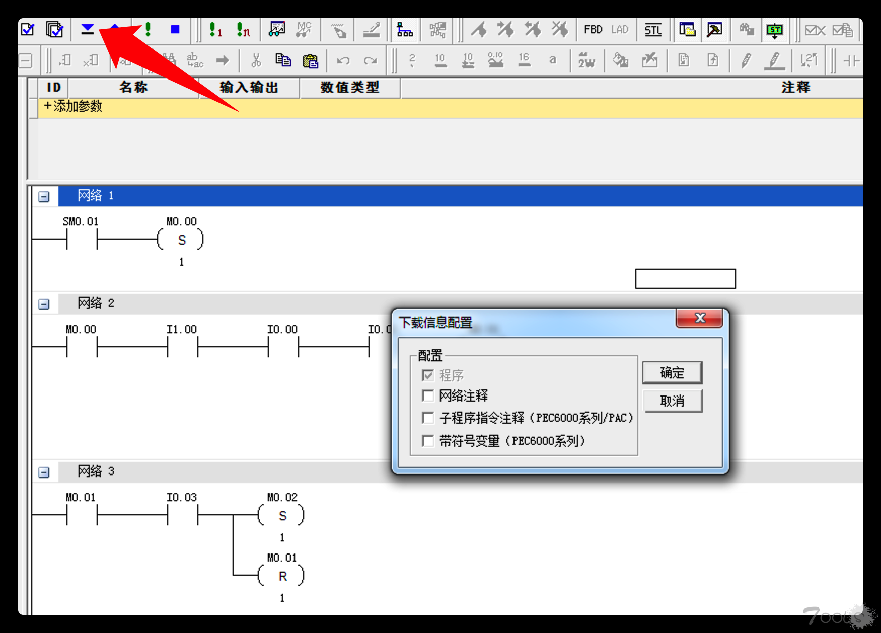This screenshot has width=881, height=633.
Task: Click the hexadecimal 16 format icon
Action: pyautogui.click(x=524, y=60)
